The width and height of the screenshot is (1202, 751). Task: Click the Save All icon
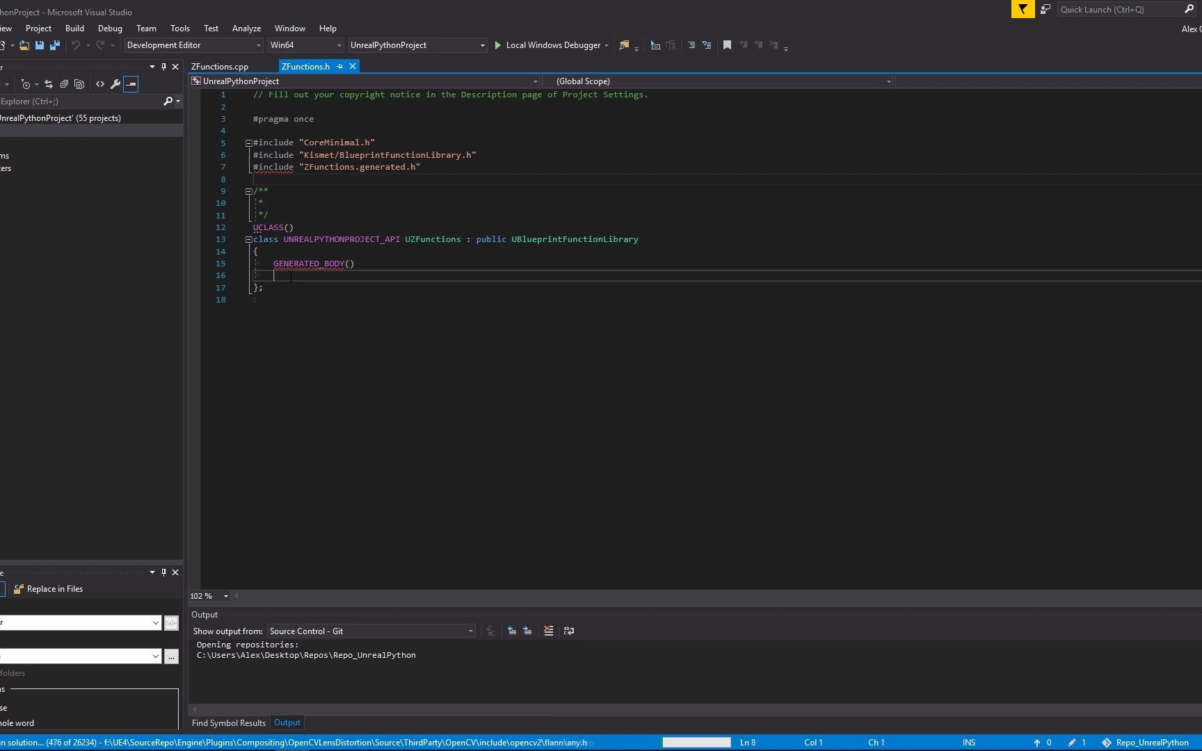click(x=55, y=45)
